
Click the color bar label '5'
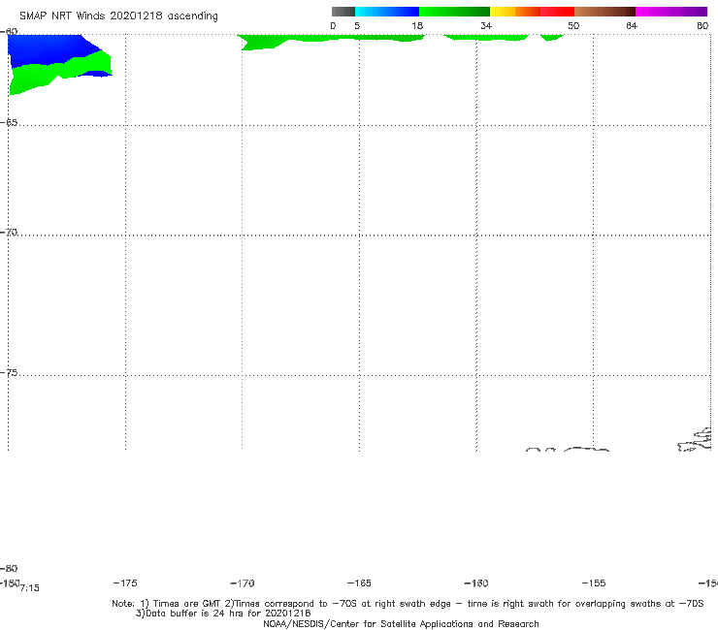[357, 25]
